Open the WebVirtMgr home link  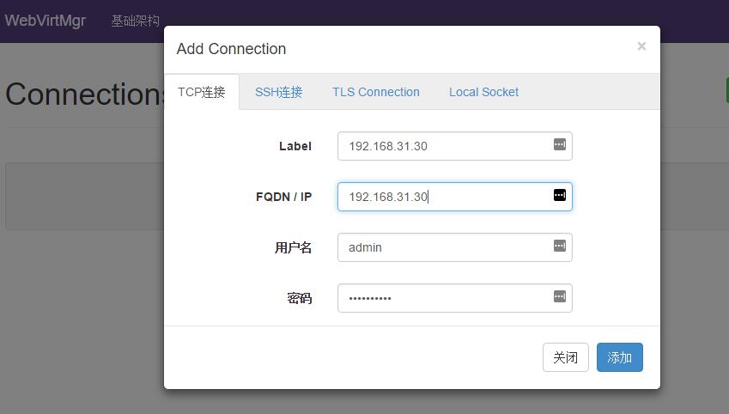click(45, 21)
